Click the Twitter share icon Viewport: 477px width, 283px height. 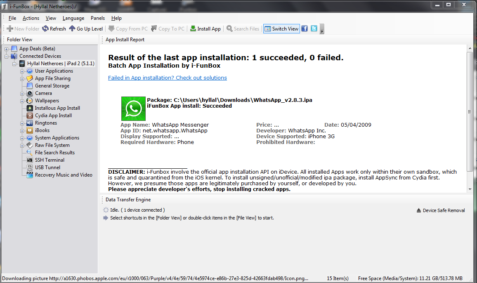click(314, 28)
